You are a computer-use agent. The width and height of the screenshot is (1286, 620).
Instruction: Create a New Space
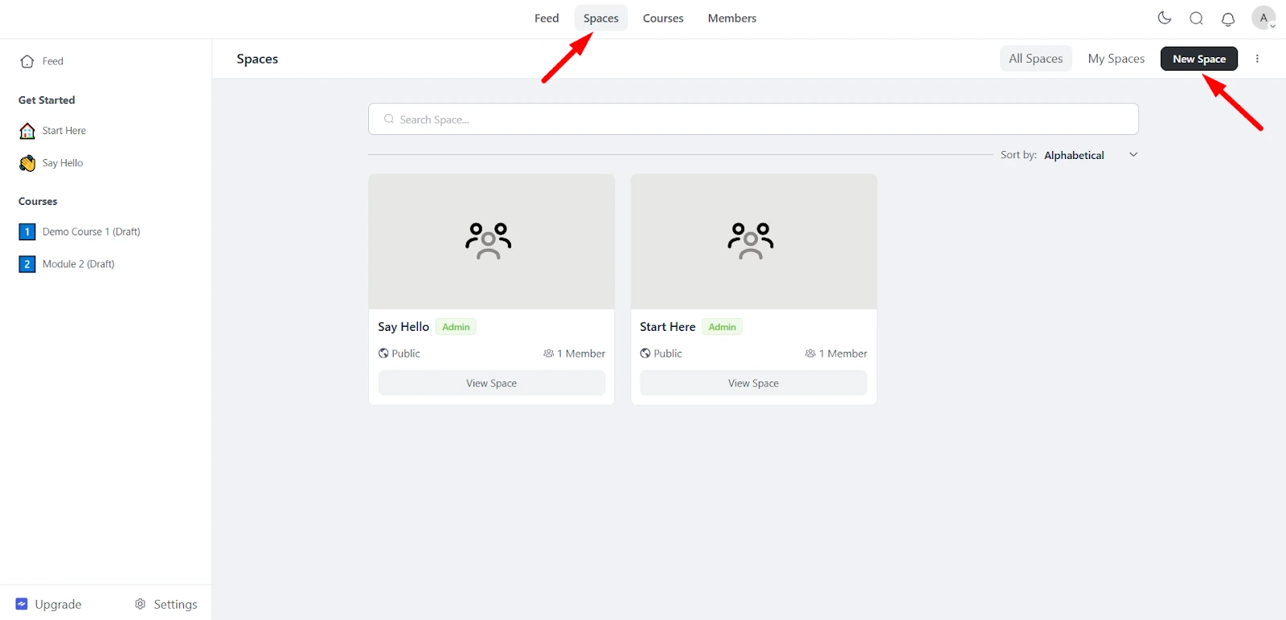tap(1199, 59)
